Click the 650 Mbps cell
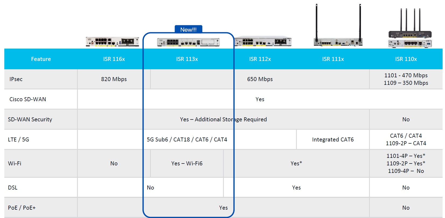The width and height of the screenshot is (445, 218). point(260,79)
